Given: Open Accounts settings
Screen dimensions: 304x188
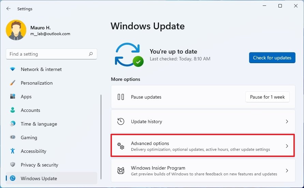Looking at the screenshot, I should (x=52, y=110).
